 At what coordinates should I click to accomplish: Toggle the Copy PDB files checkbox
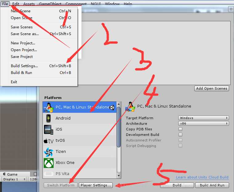(x=180, y=129)
